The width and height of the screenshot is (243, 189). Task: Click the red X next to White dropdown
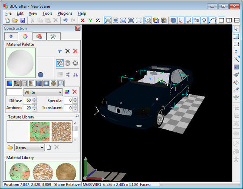point(75,92)
